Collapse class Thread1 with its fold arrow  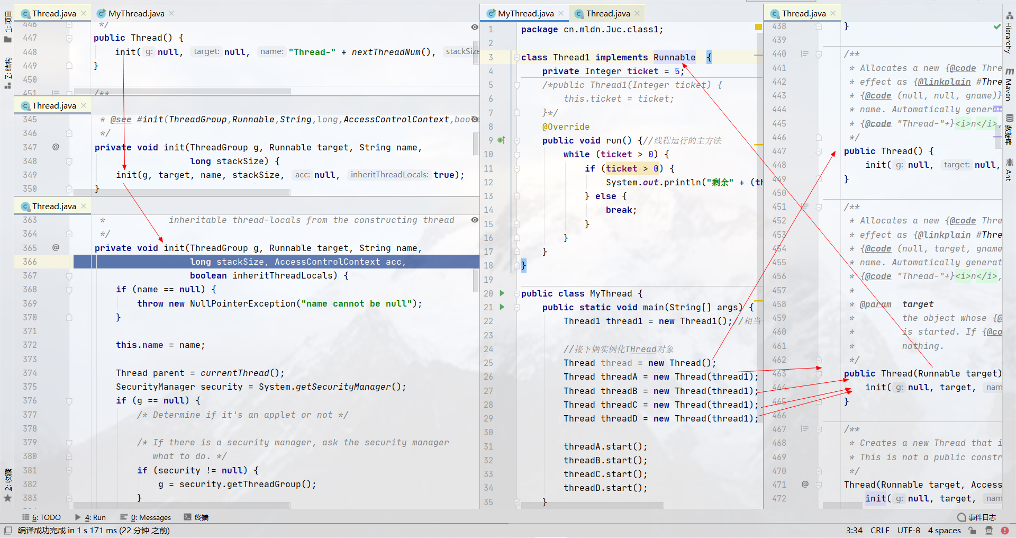[x=516, y=57]
